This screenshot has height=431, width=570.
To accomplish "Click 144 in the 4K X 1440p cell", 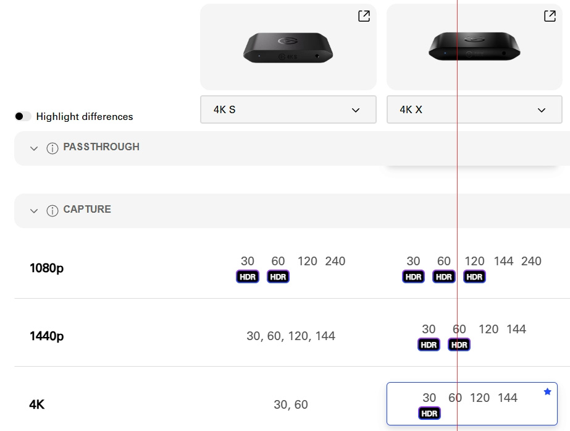I will coord(516,329).
